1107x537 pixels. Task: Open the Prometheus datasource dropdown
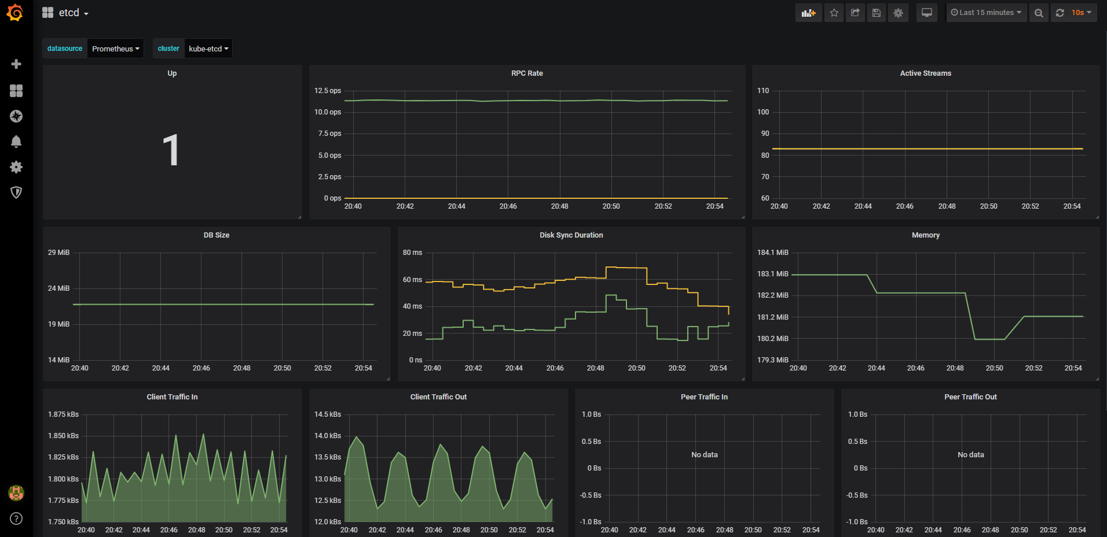pos(115,49)
